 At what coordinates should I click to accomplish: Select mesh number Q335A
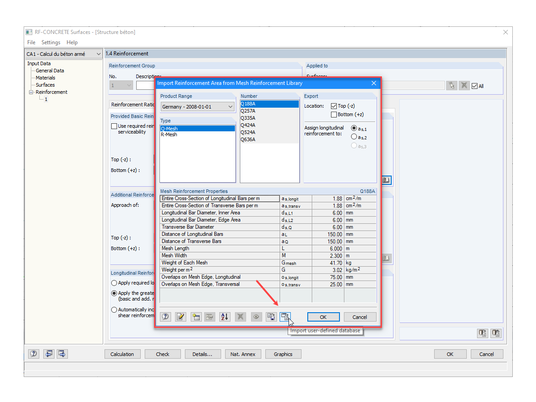tap(269, 118)
